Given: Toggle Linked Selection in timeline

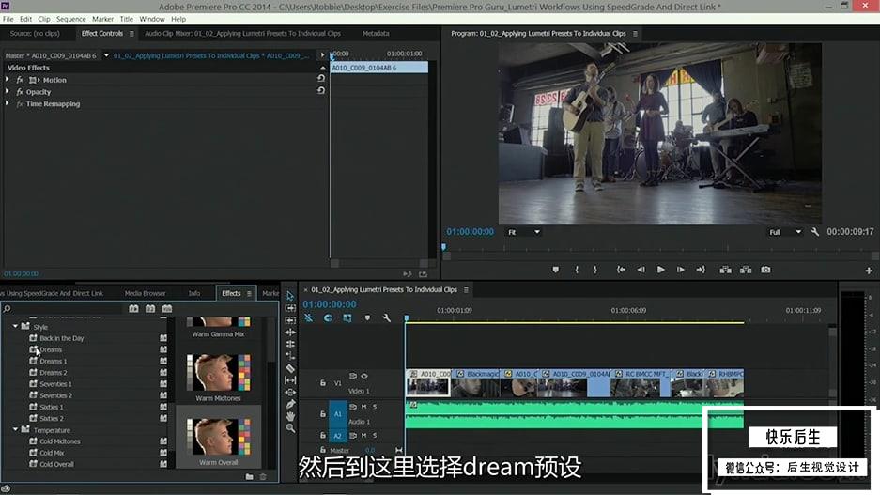Looking at the screenshot, I should click(x=347, y=317).
